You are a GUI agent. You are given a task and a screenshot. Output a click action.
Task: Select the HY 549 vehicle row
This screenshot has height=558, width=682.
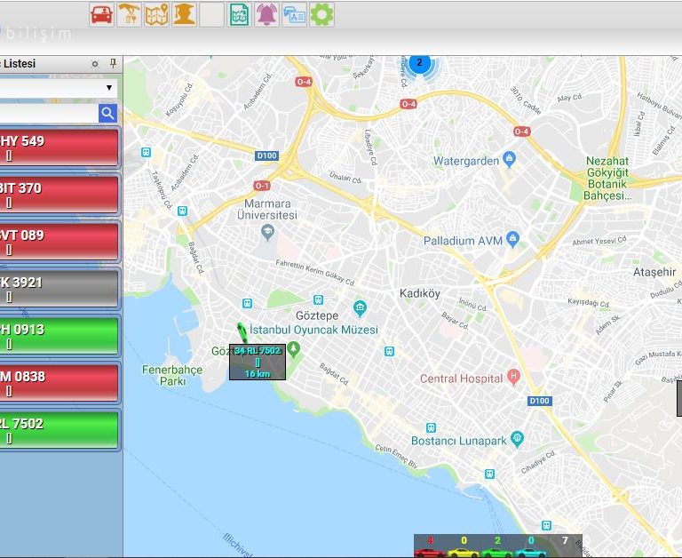click(59, 147)
